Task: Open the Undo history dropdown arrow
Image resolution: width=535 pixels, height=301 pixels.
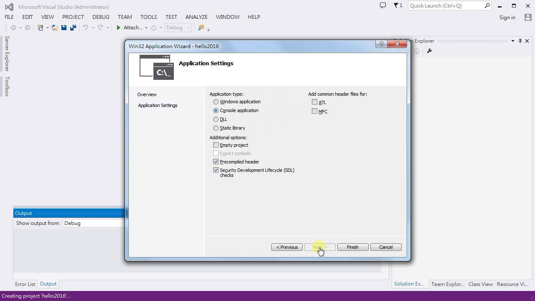Action: [92, 28]
